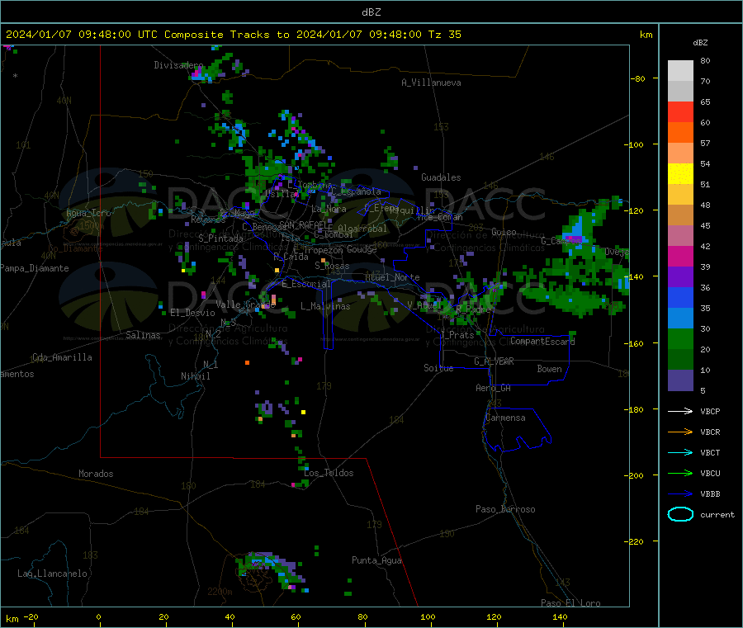Click the 'Tz 35' text in header

tap(445, 35)
